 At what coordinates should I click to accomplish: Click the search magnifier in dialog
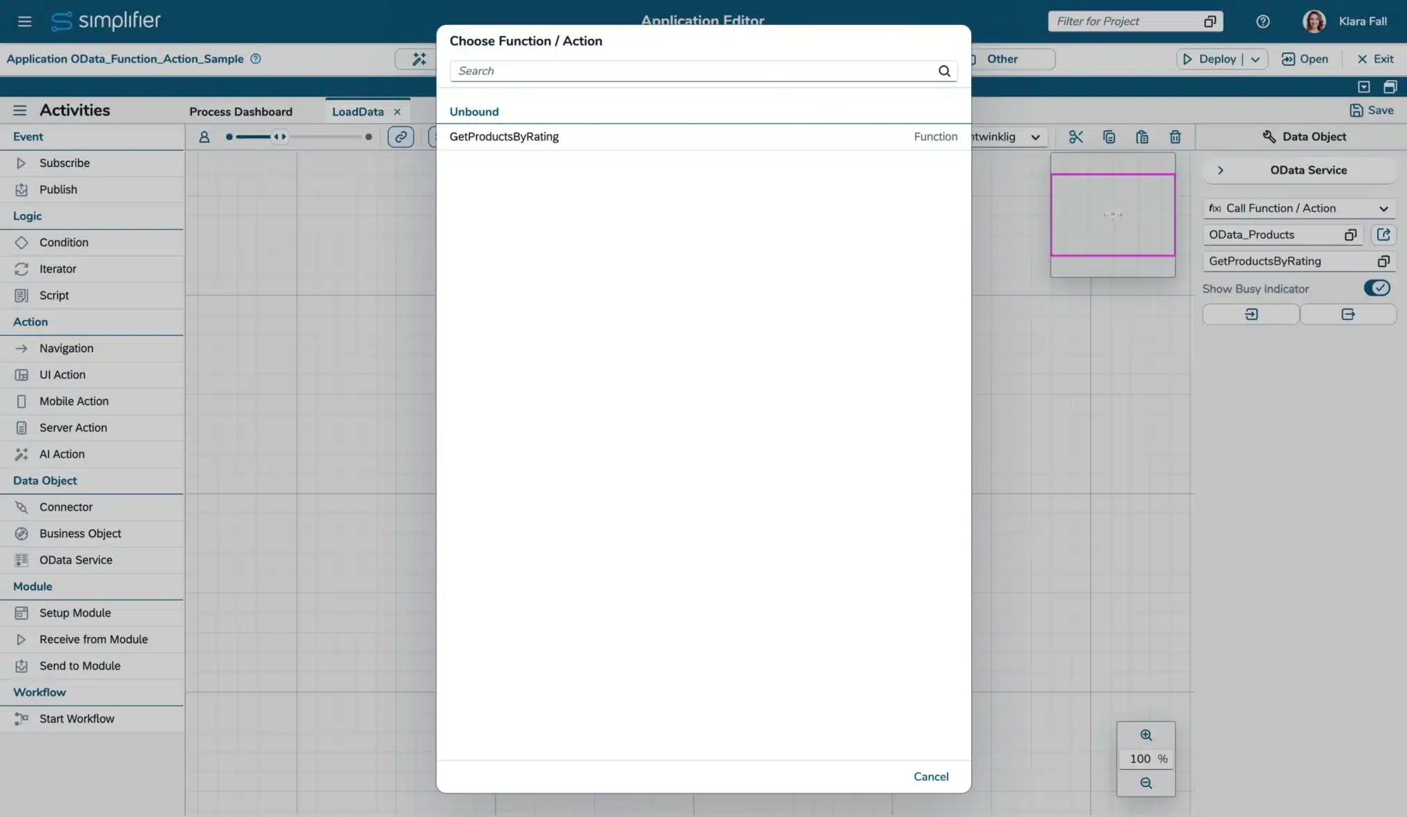pos(944,71)
